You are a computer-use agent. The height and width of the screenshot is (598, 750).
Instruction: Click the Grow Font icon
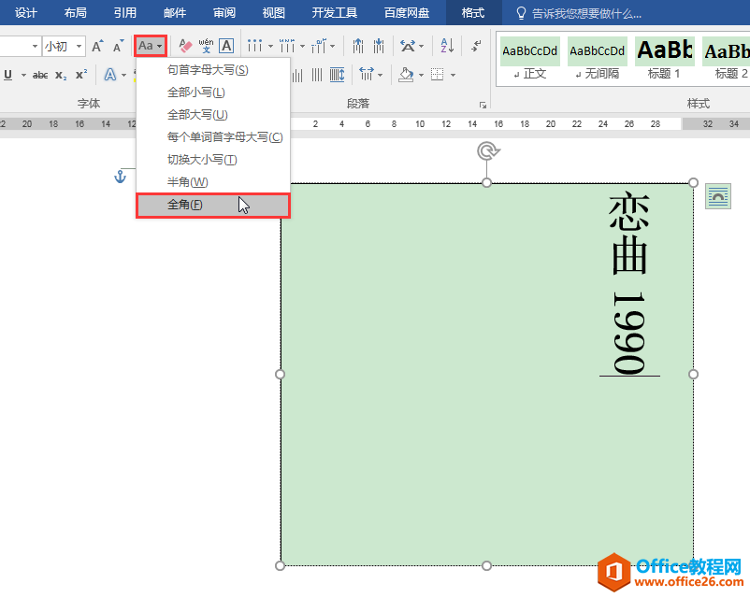click(97, 47)
